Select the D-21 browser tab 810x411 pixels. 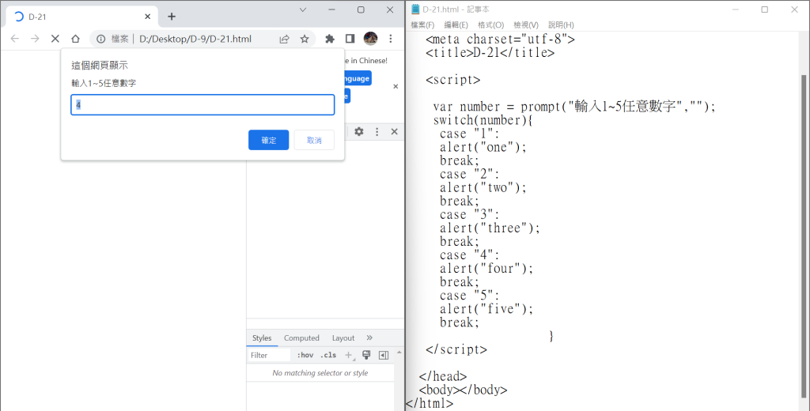[x=82, y=17]
